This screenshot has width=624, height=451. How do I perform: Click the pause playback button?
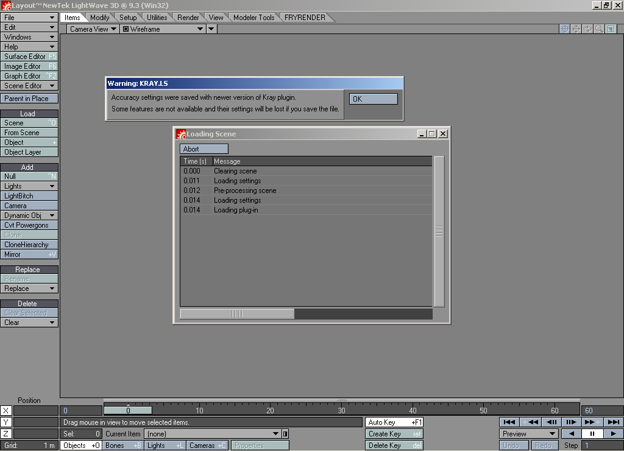592,433
